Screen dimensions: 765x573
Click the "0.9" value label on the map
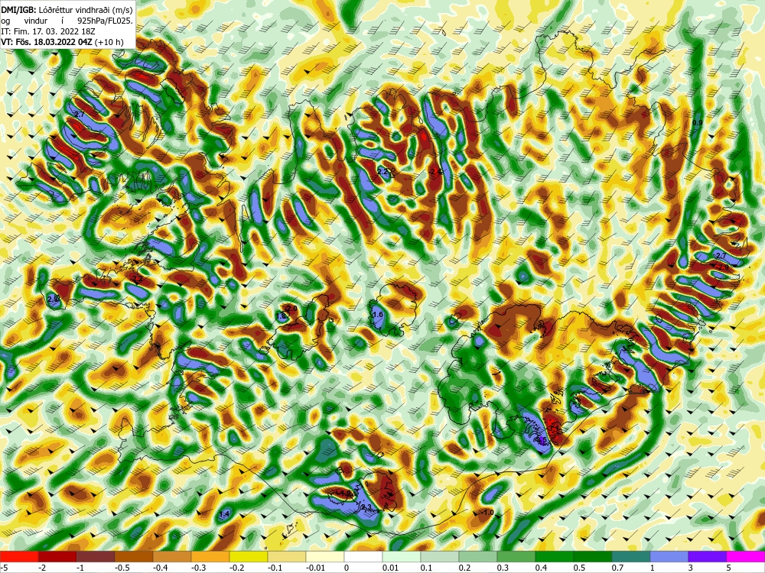(698, 123)
